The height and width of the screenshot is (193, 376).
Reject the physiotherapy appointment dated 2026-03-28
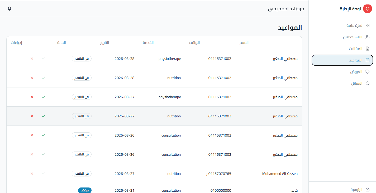[32, 59]
